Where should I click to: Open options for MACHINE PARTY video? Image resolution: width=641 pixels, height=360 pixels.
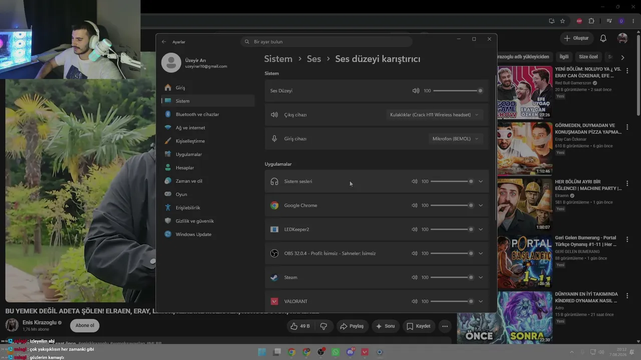tap(627, 183)
